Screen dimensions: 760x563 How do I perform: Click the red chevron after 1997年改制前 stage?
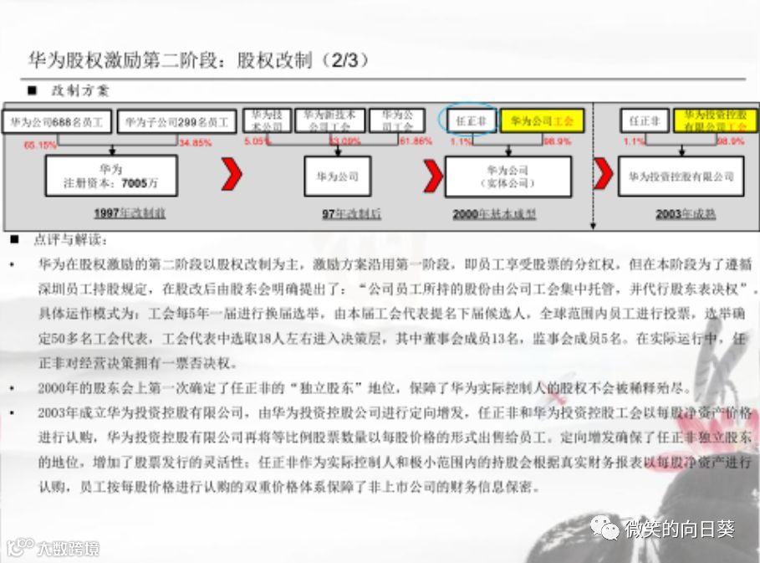pyautogui.click(x=232, y=174)
